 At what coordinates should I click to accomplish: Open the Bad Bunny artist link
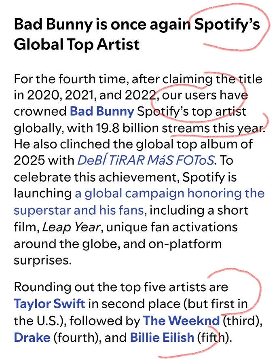pos(102,111)
